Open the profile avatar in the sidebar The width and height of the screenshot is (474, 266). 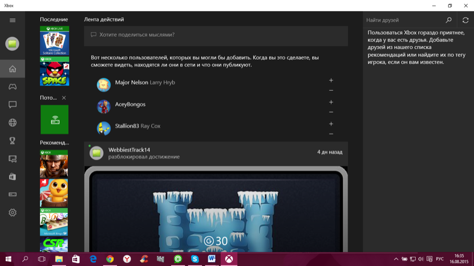click(x=12, y=43)
